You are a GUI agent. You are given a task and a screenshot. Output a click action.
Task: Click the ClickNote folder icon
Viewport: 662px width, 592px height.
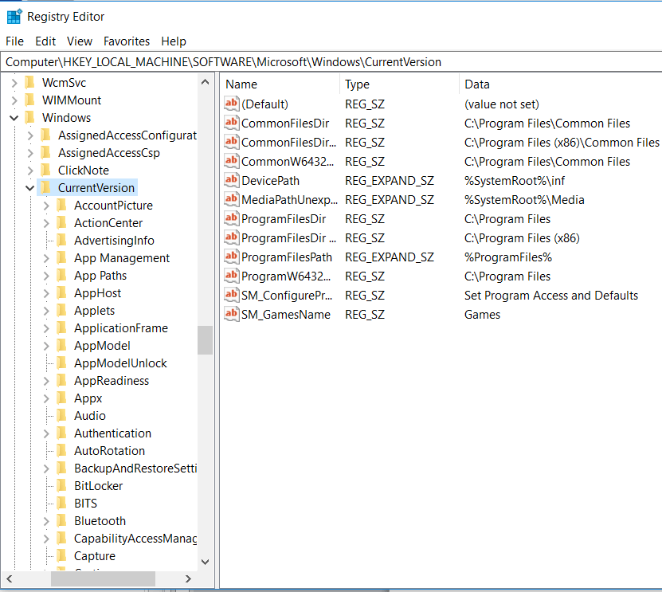45,171
